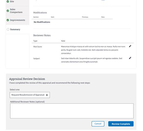Screen dimensions: 143x131
Task: Focus the Additional Reviewer Notes text area
Action: coord(72,111)
